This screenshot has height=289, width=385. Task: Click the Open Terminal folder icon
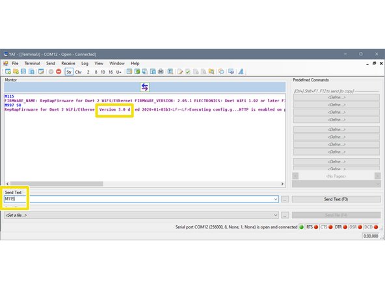16,72
